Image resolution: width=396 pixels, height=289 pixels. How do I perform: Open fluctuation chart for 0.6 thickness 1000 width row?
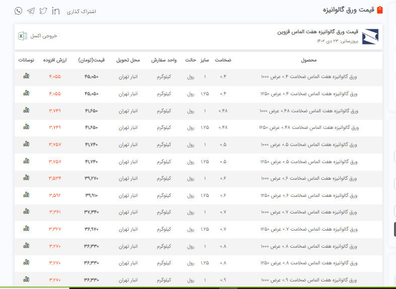pyautogui.click(x=26, y=178)
